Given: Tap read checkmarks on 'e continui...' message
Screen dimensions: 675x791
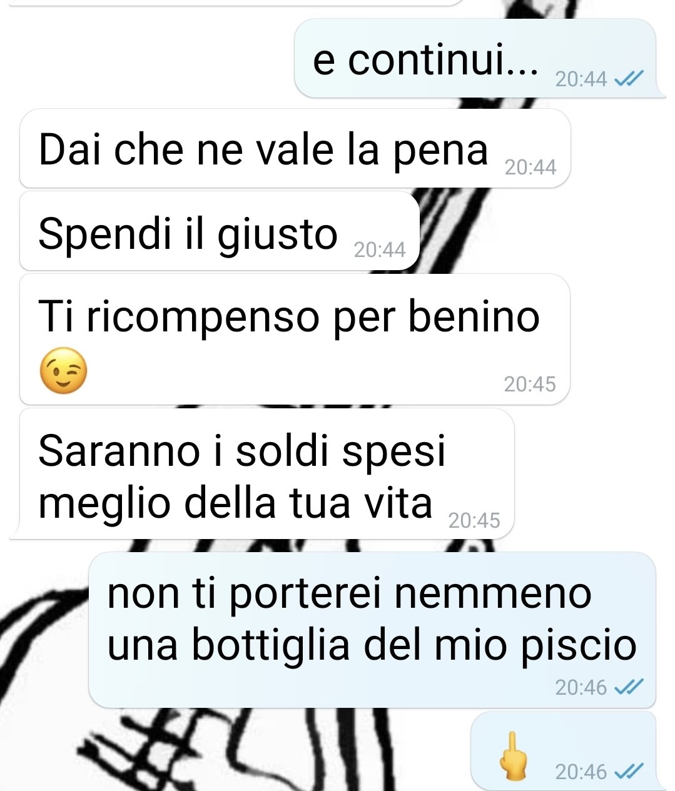Looking at the screenshot, I should tap(629, 79).
